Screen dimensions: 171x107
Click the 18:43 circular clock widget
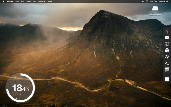coord(20,88)
